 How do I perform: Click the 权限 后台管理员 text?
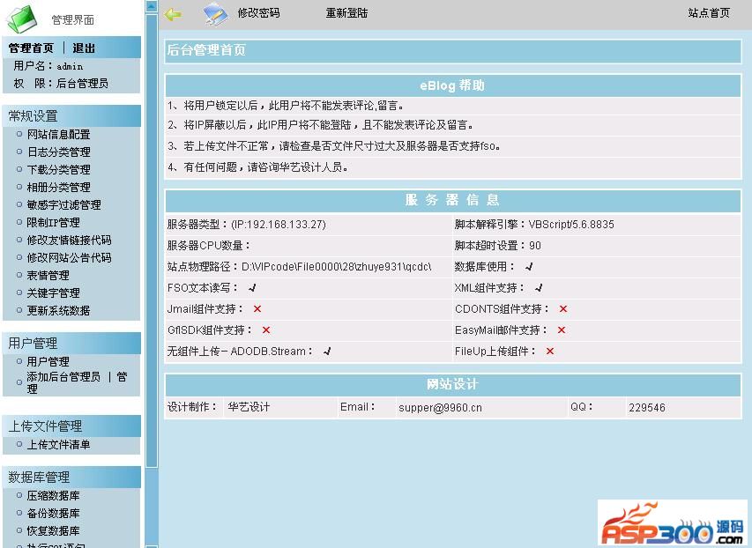[x=61, y=84]
